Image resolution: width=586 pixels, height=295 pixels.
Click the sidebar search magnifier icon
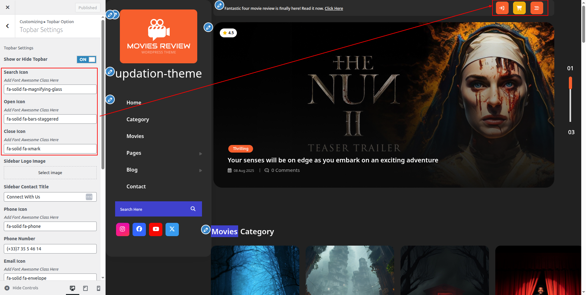[193, 209]
